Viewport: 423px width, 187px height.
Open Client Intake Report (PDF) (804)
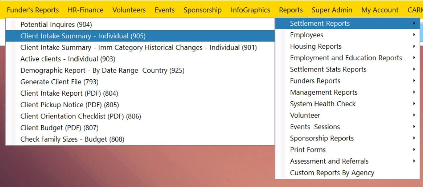69,93
